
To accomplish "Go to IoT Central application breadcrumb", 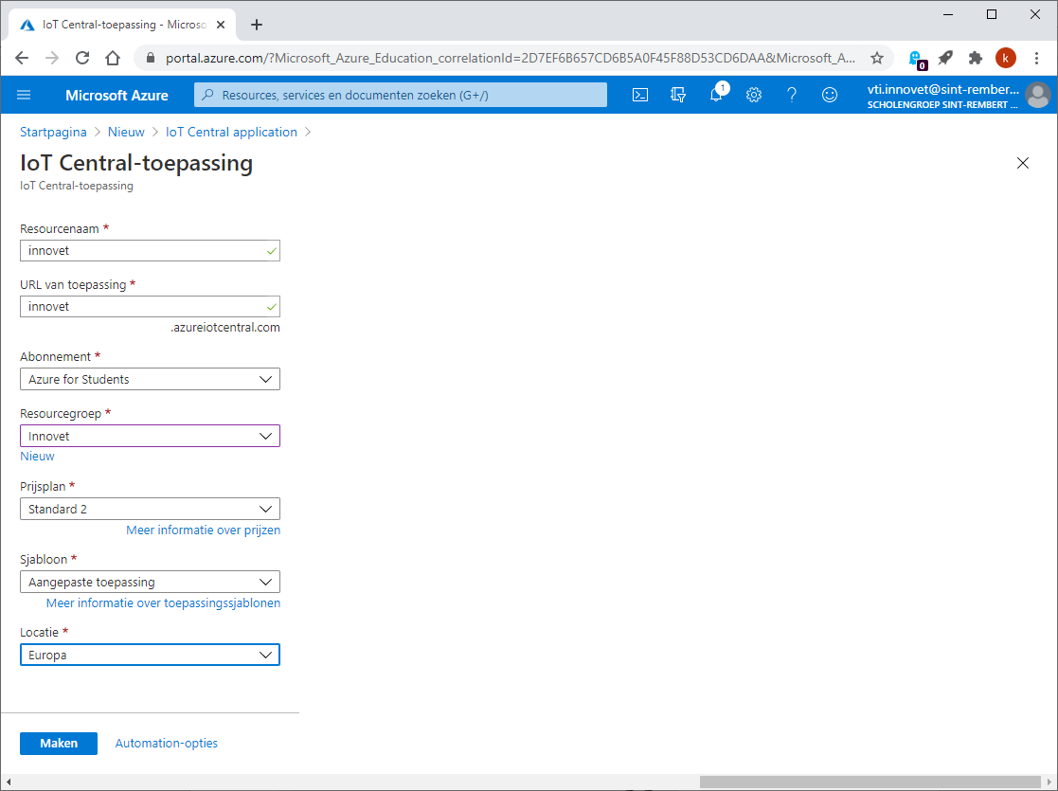I will pyautogui.click(x=231, y=132).
